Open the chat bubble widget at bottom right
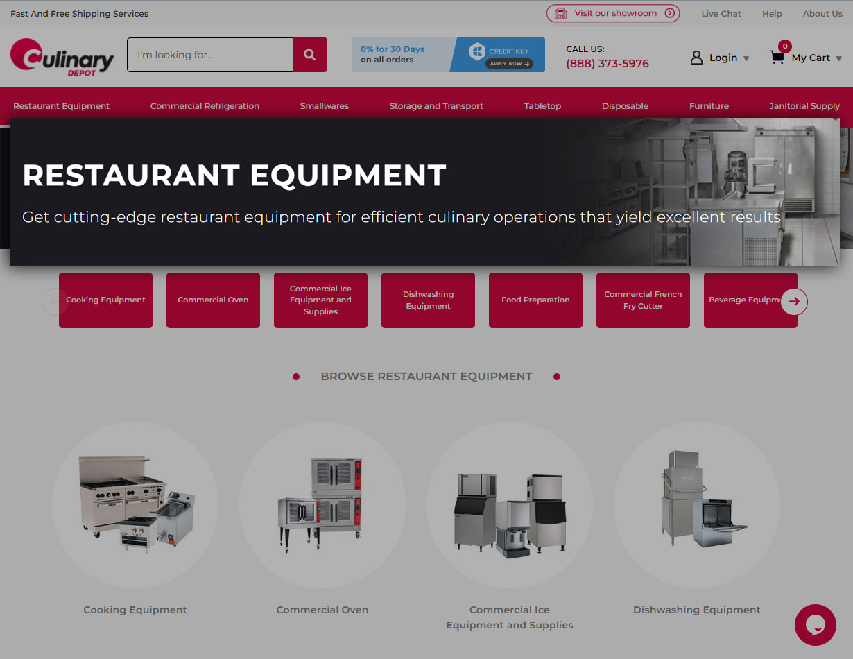Viewport: 853px width, 659px height. point(815,624)
